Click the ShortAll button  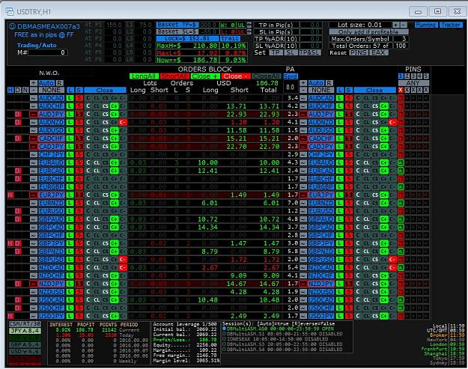pos(174,76)
